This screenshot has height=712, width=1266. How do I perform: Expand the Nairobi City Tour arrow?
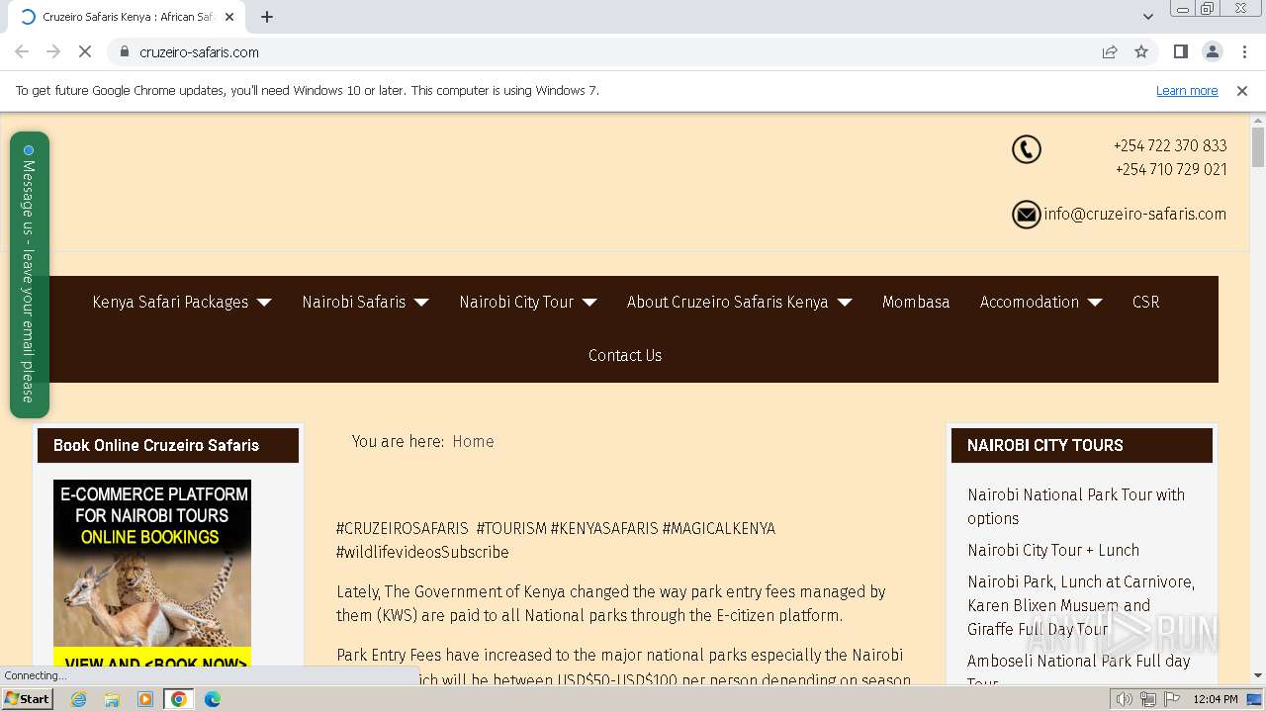(x=589, y=303)
